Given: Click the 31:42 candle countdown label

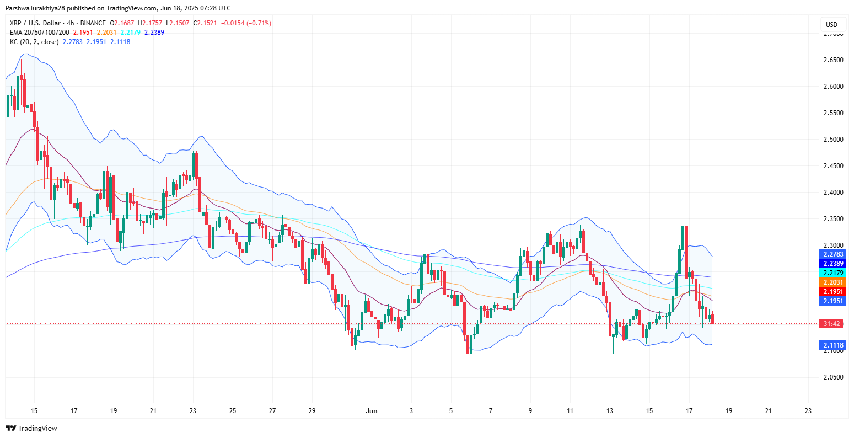Looking at the screenshot, I should [x=832, y=324].
